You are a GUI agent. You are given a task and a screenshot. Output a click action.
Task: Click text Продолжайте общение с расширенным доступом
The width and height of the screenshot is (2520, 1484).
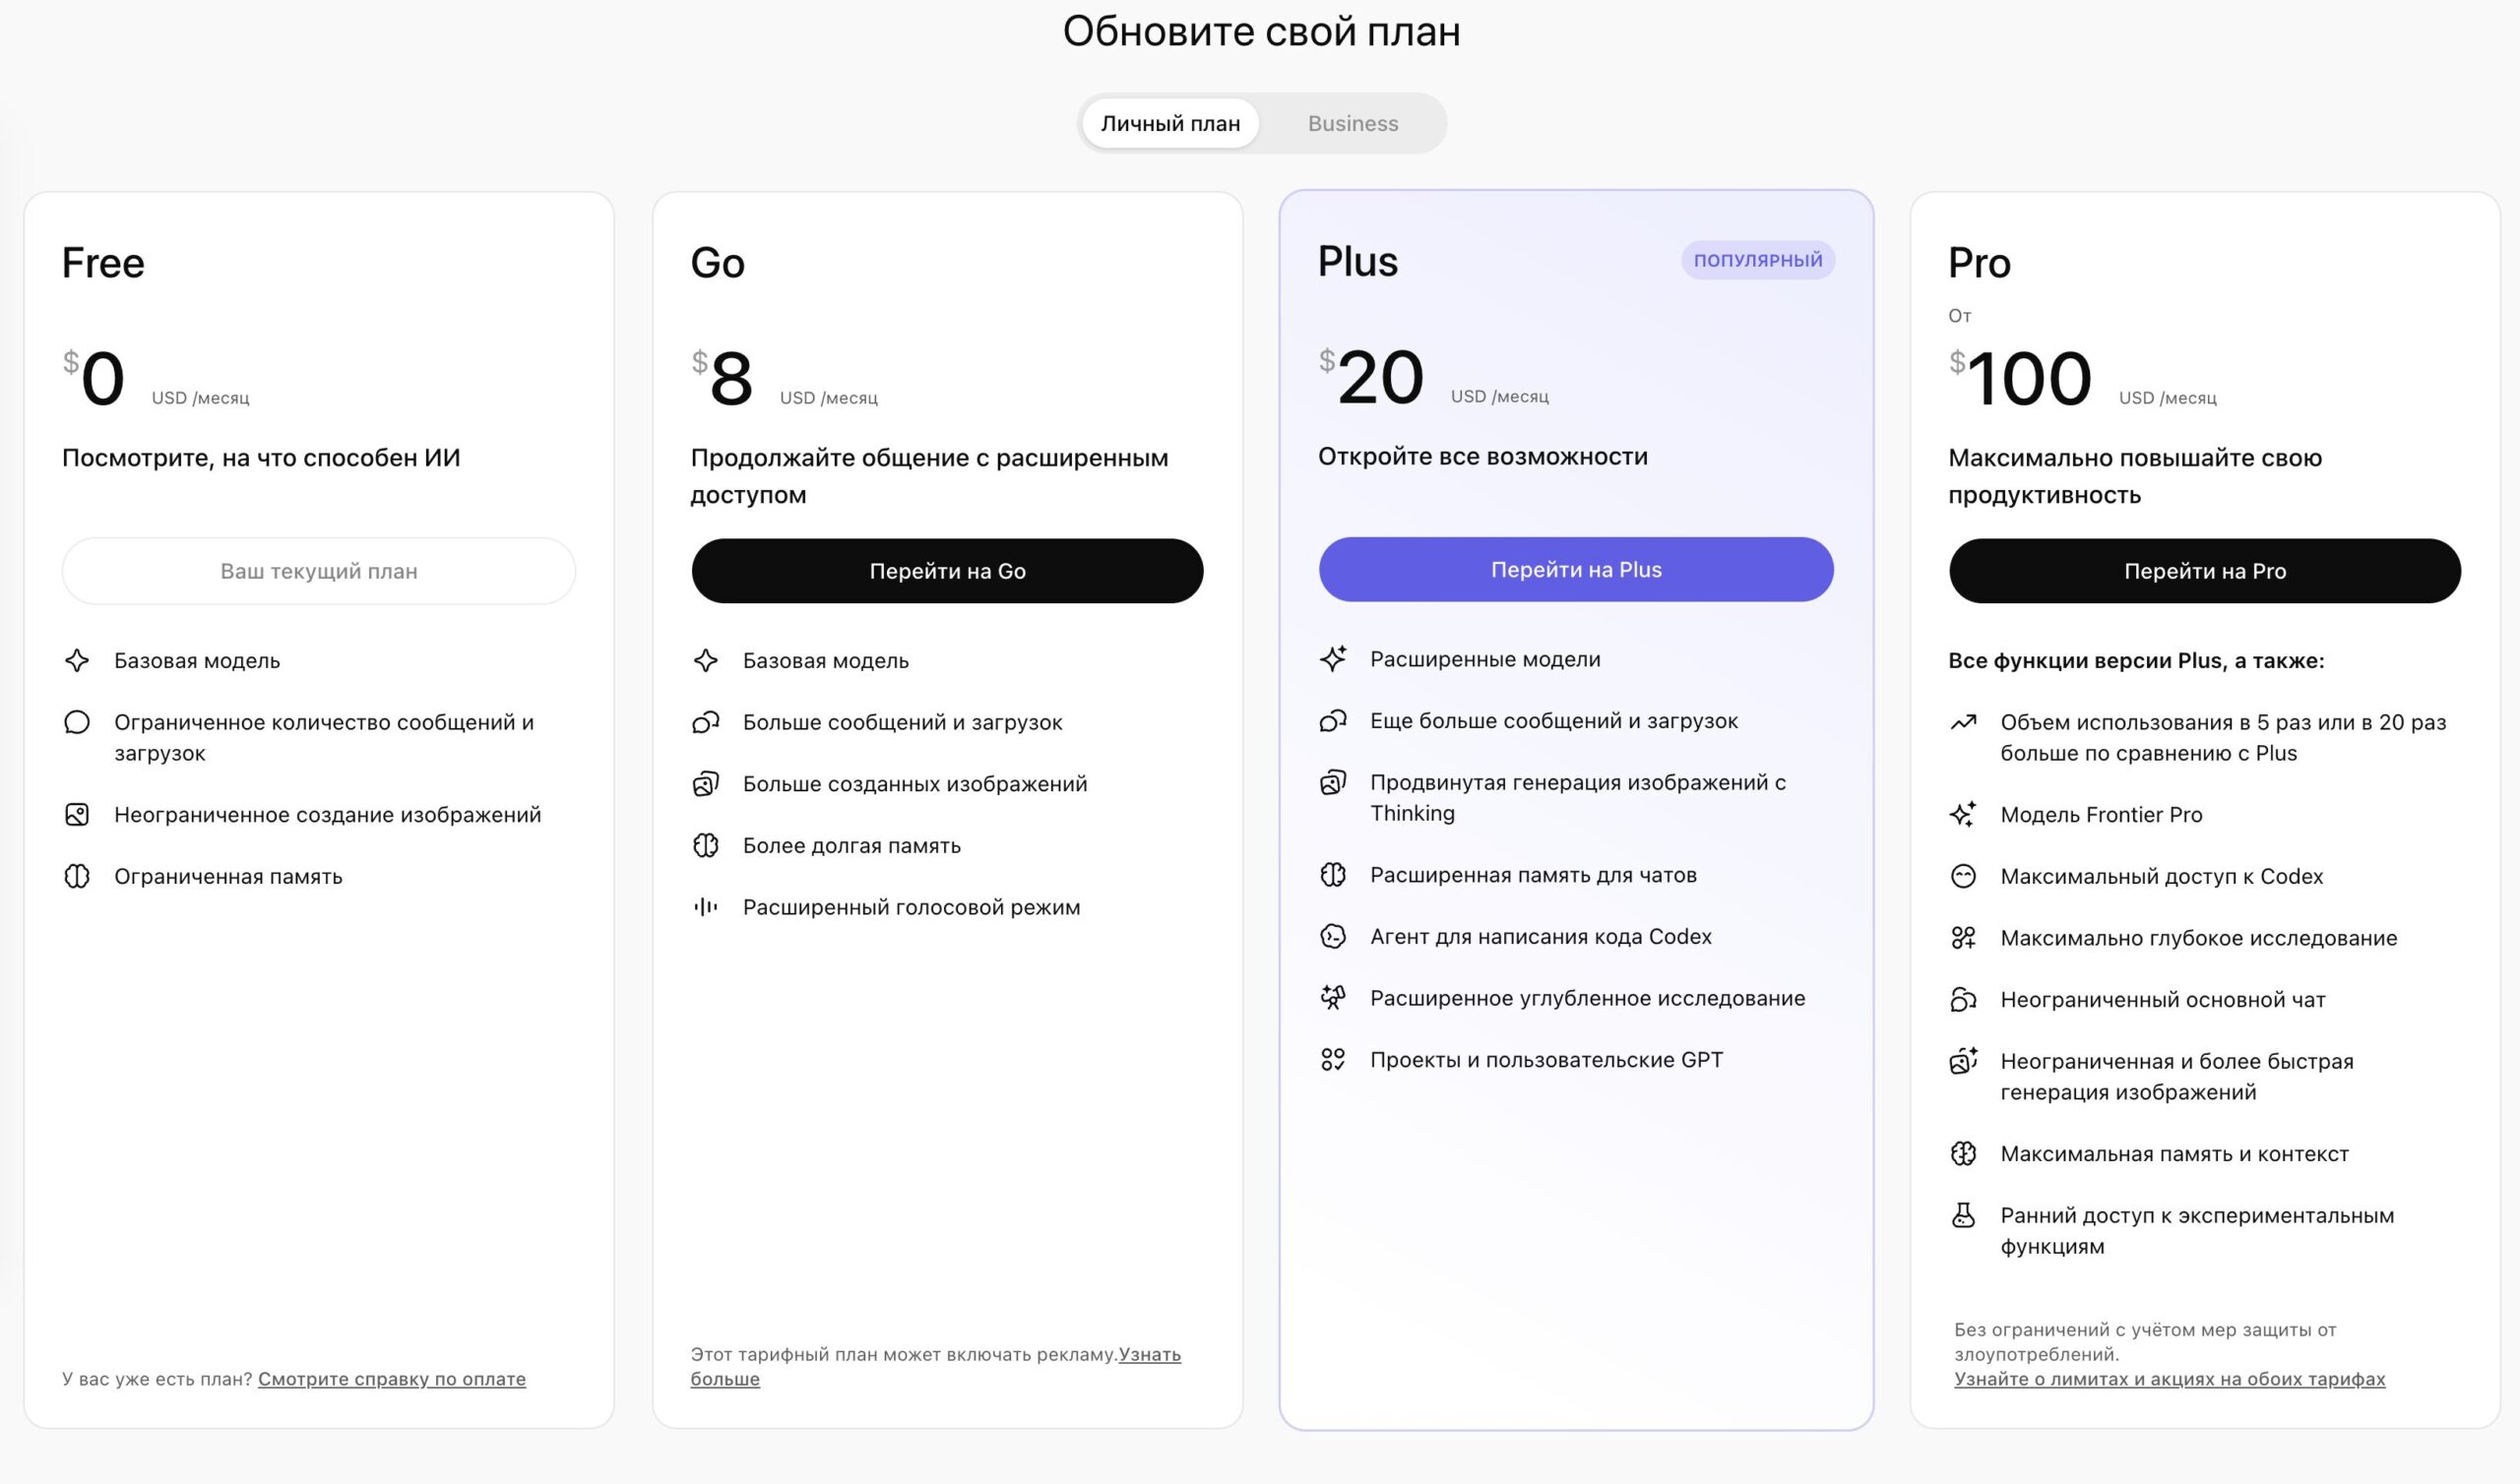coord(929,476)
